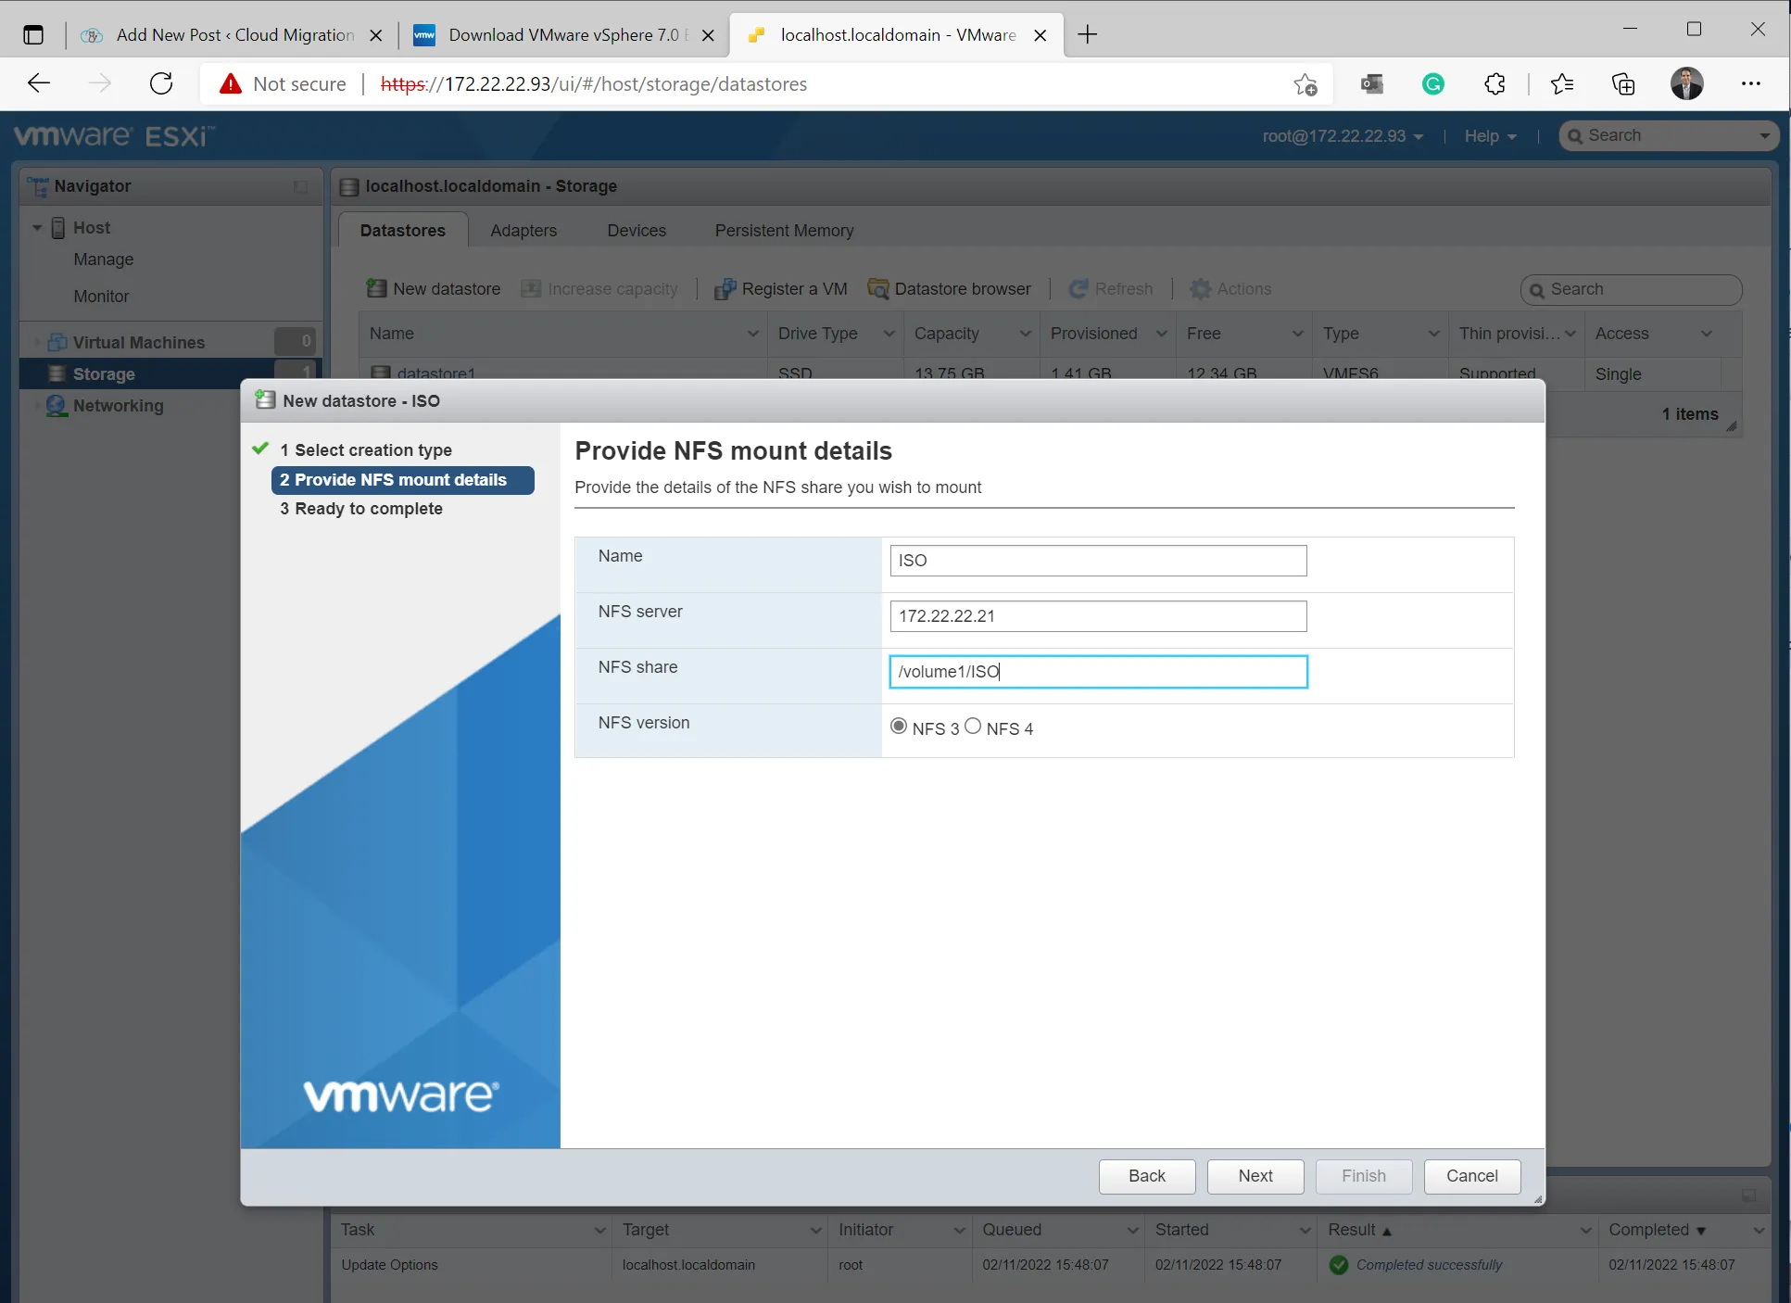
Task: Open the Queued column dropdown arrow
Action: (x=1132, y=1231)
